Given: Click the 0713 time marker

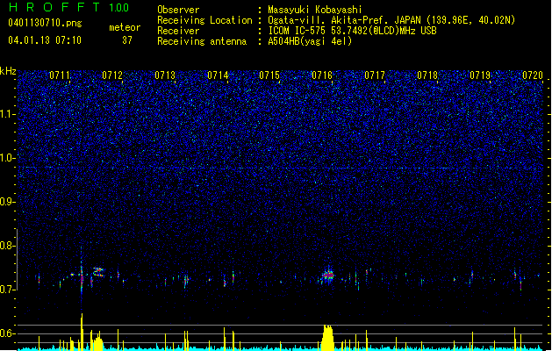Looking at the screenshot, I should (x=165, y=75).
